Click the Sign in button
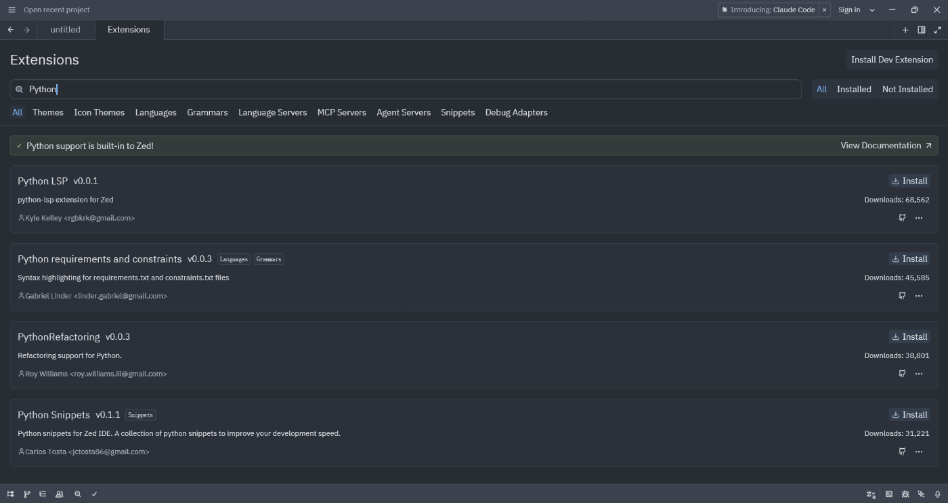Viewport: 948px width, 503px height. 849,9
